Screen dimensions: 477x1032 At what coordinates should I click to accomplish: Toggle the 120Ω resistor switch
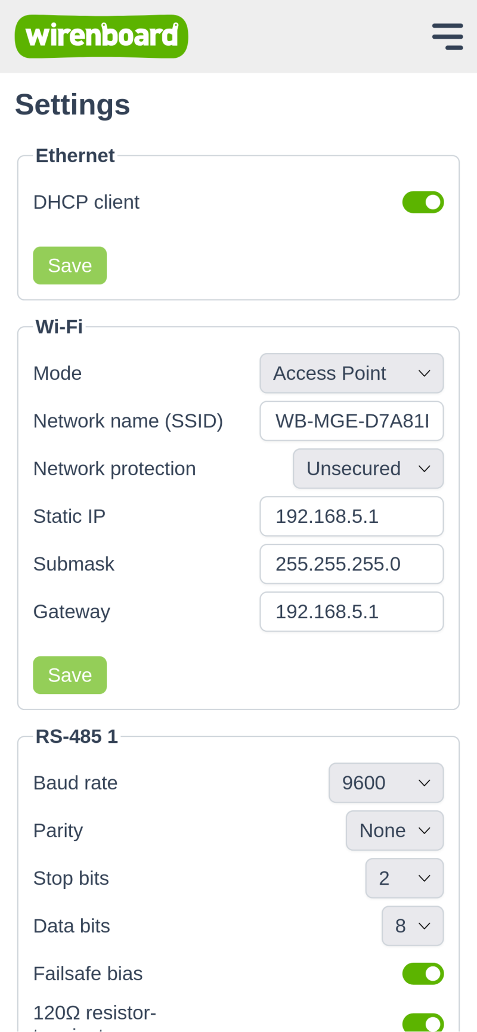[423, 1022]
